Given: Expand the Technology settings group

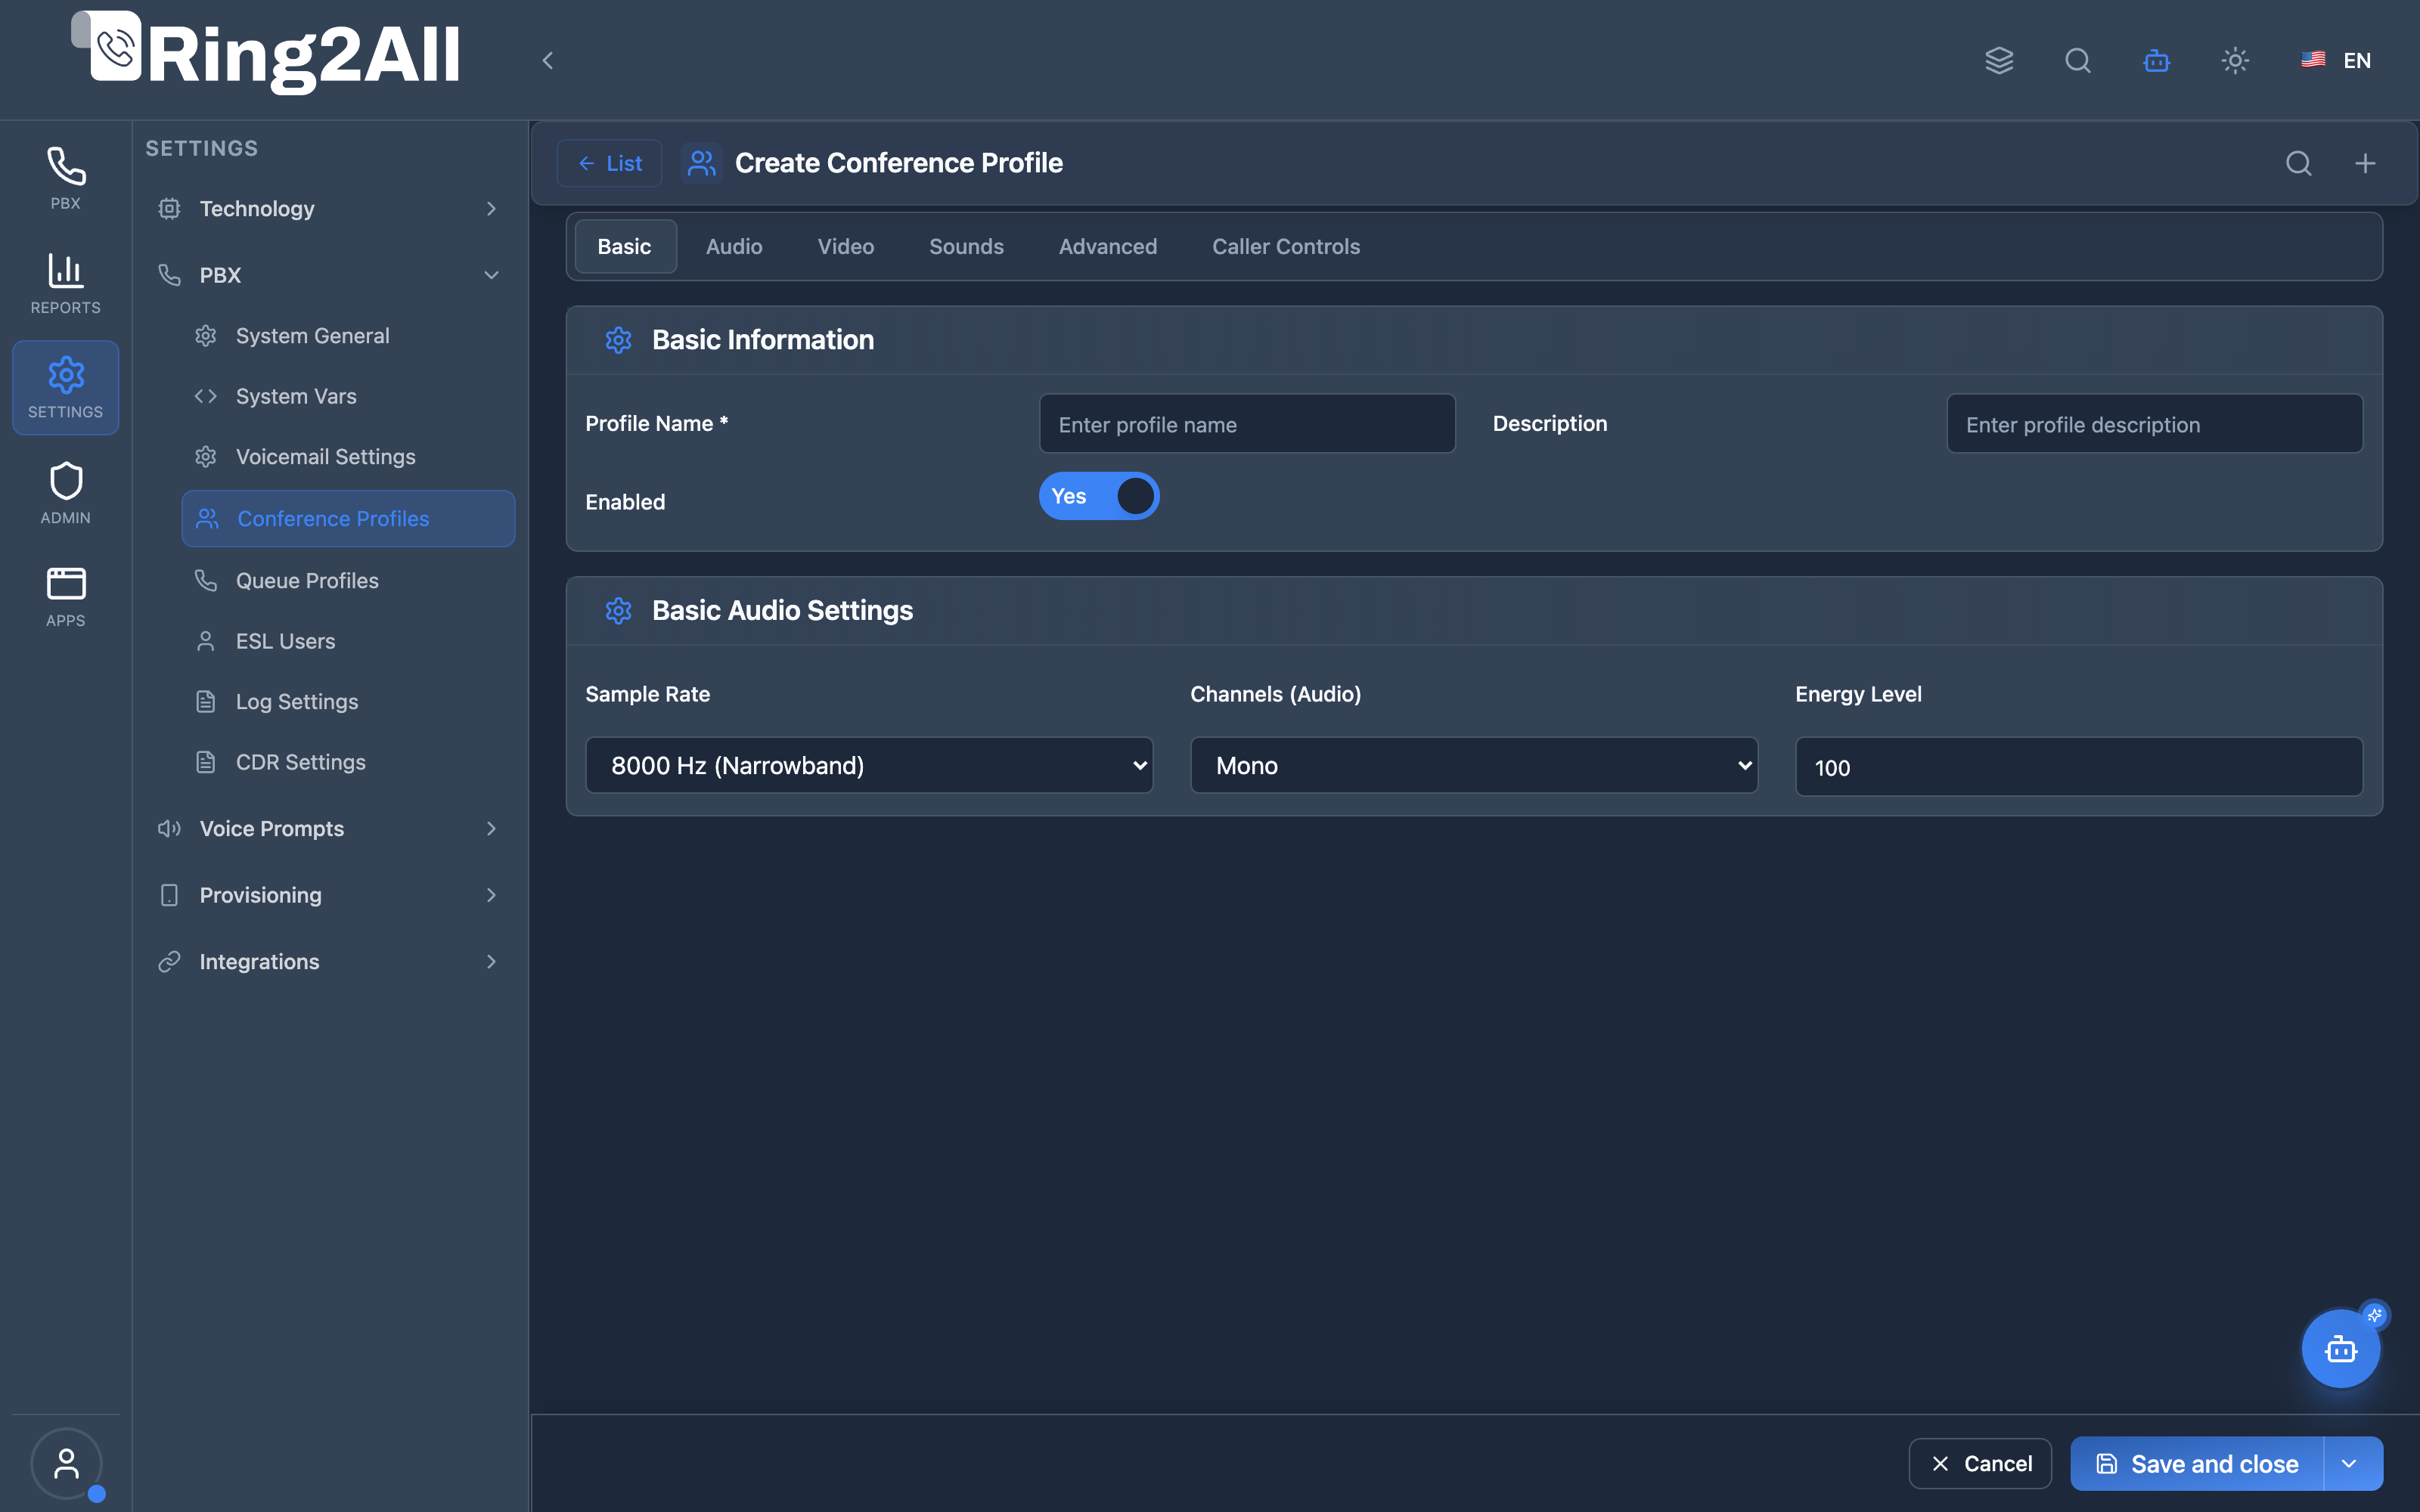Looking at the screenshot, I should [x=328, y=208].
